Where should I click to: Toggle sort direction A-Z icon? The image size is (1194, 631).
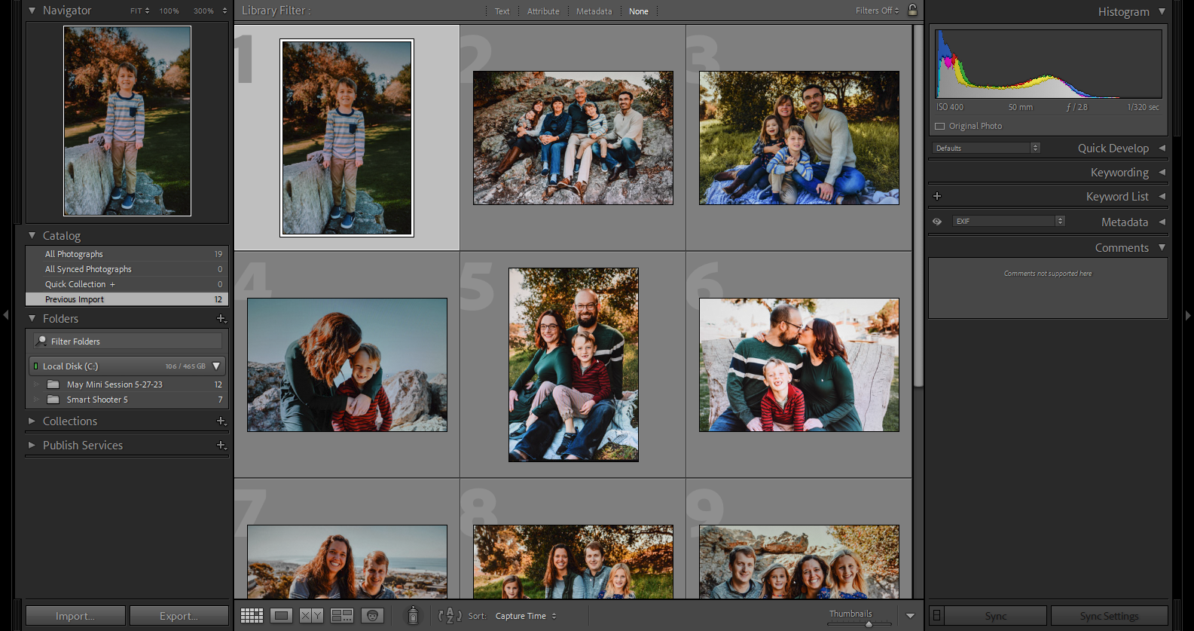pos(450,615)
